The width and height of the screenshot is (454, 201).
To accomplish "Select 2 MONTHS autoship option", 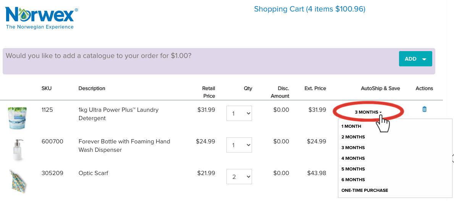I will coord(353,137).
